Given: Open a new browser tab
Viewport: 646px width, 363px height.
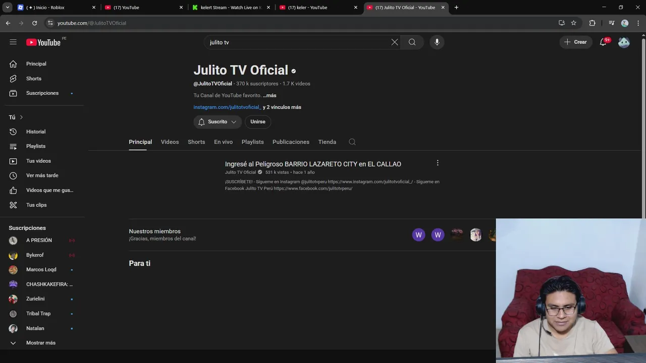Looking at the screenshot, I should (x=456, y=8).
